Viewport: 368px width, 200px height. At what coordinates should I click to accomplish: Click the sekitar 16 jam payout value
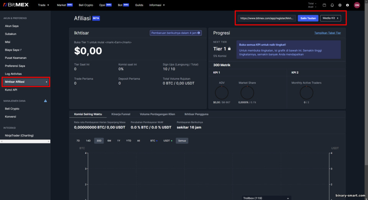point(189,127)
